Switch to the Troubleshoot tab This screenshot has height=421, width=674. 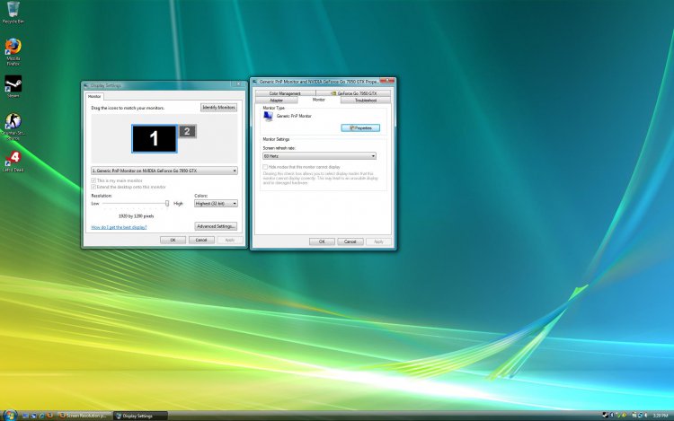(x=366, y=101)
